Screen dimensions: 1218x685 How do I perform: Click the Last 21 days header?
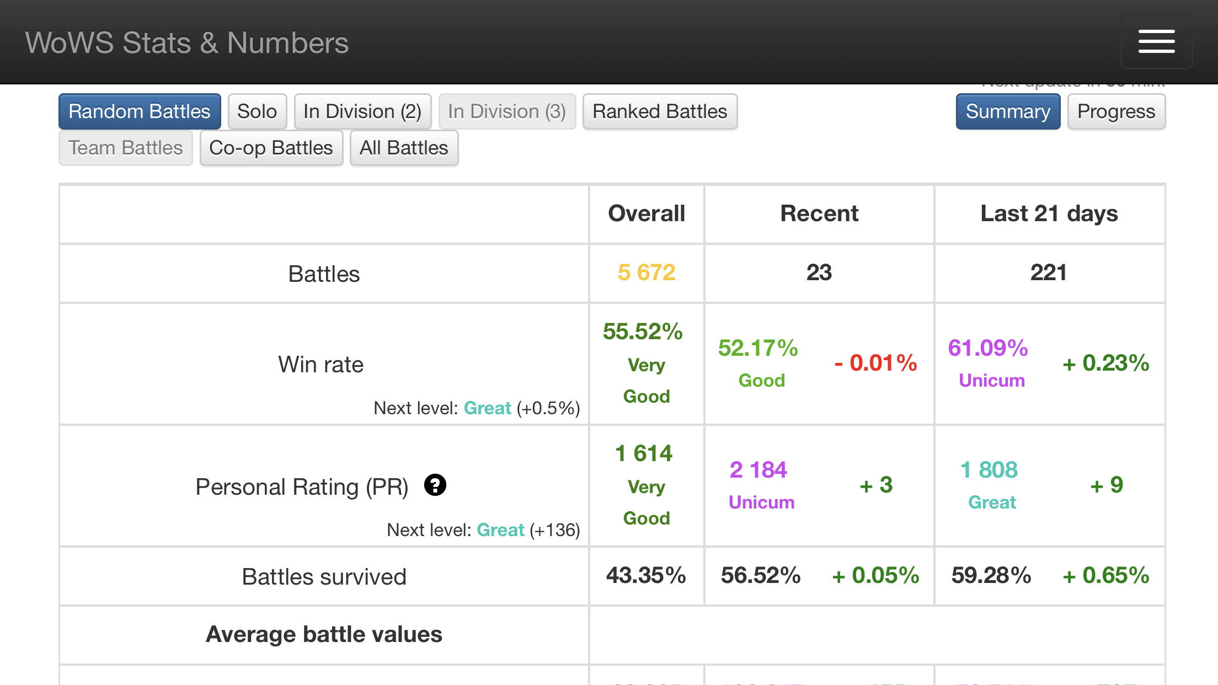pyautogui.click(x=1049, y=213)
